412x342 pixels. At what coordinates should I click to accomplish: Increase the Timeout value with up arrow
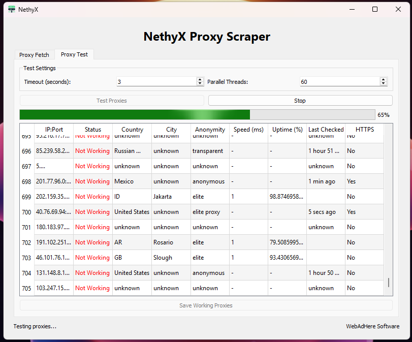(200, 79)
